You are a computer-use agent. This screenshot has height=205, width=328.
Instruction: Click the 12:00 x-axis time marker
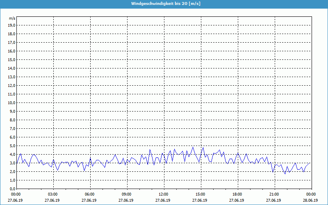pos(164,194)
